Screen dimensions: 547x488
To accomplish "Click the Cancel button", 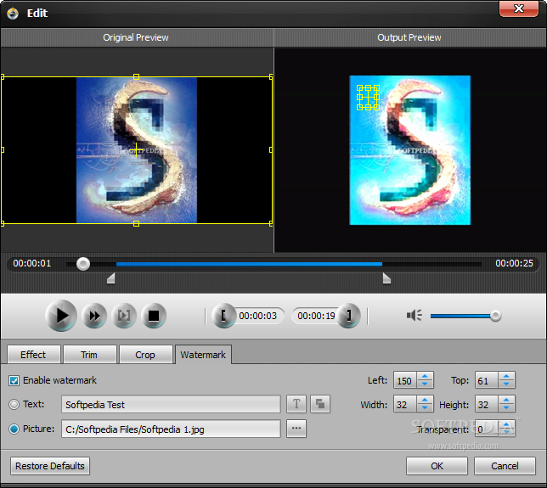I will pyautogui.click(x=505, y=466).
